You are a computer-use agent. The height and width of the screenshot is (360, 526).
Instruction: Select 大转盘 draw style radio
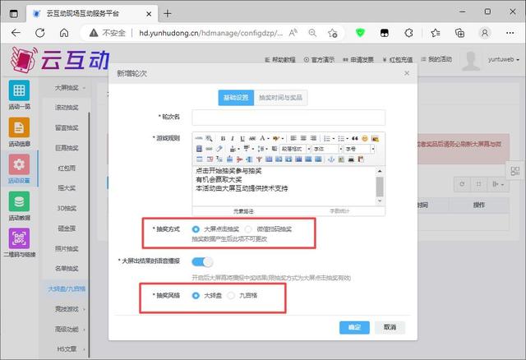(196, 296)
